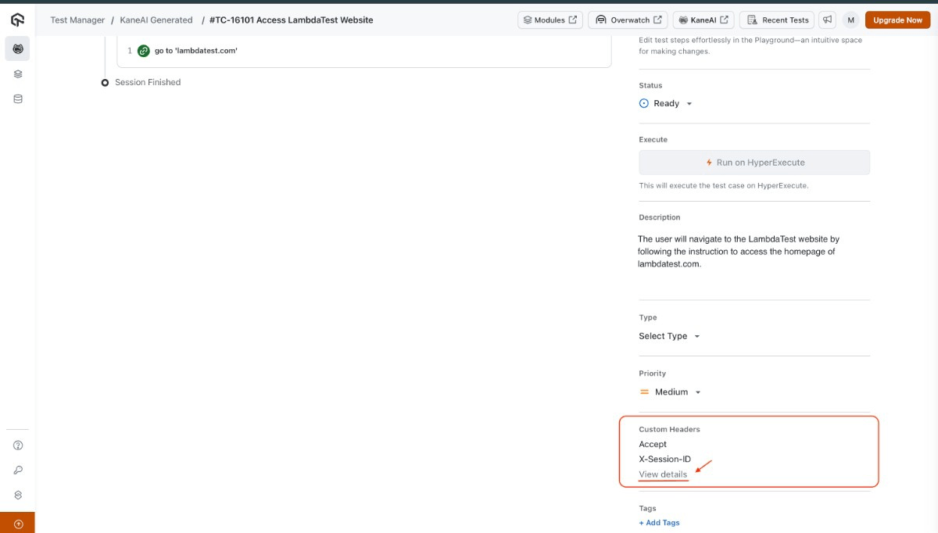
Task: Navigate to 'KaneAI Generated' breadcrumb
Action: [x=156, y=20]
